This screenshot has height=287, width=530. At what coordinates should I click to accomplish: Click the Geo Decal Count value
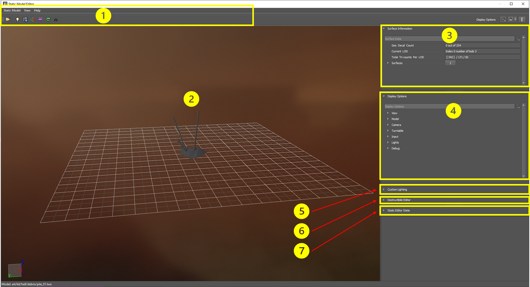point(482,45)
